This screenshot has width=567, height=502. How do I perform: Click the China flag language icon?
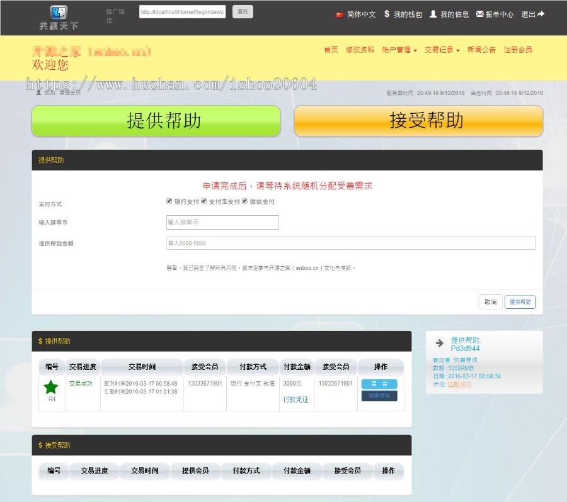click(339, 14)
